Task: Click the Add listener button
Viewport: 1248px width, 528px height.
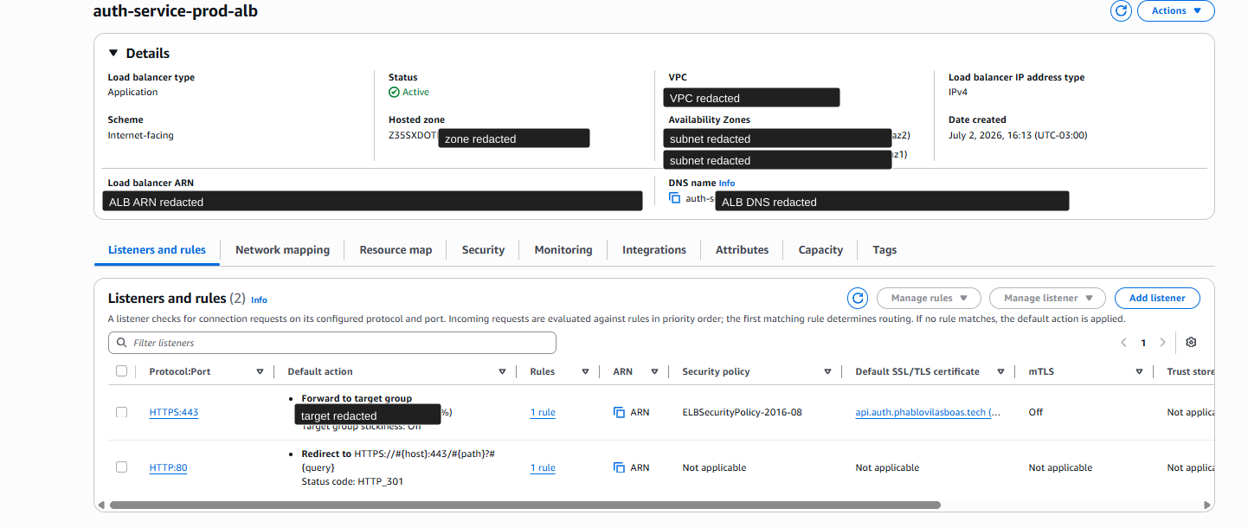Action: [1157, 298]
